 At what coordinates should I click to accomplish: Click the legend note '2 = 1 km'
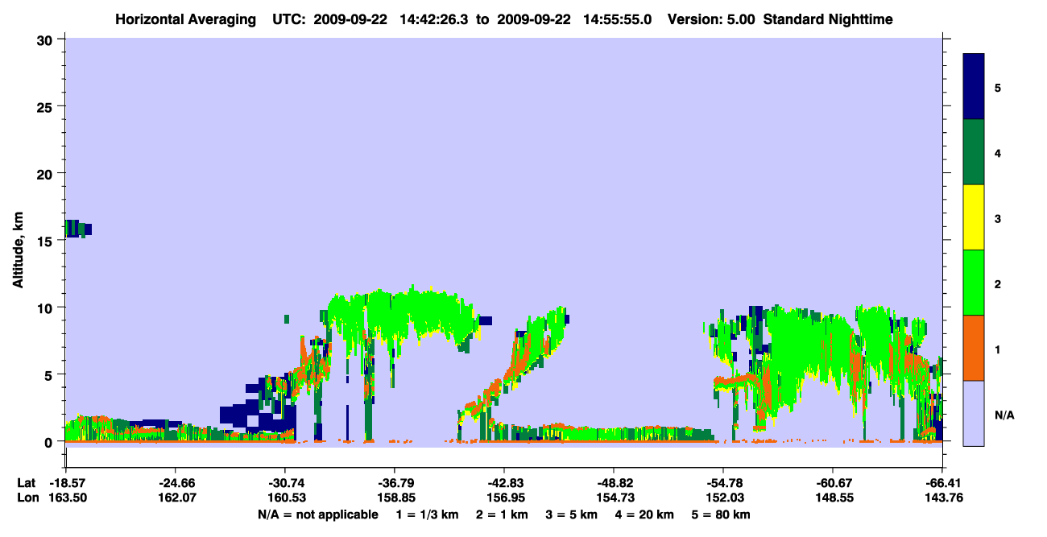coord(501,514)
